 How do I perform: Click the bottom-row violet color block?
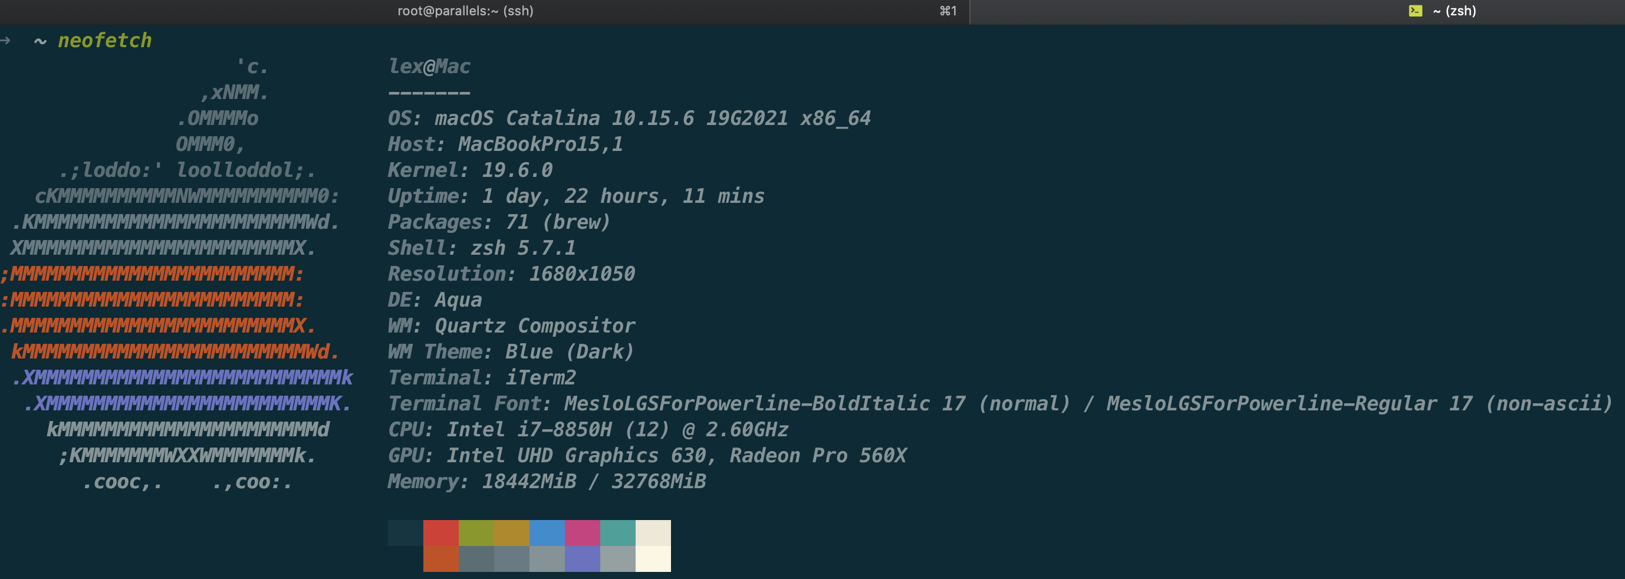pyautogui.click(x=582, y=559)
